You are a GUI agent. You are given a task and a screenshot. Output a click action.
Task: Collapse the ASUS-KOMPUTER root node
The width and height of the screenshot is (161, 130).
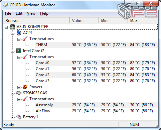coord(6,27)
